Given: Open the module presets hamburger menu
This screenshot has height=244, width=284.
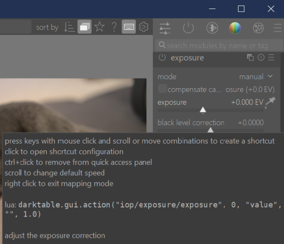Looking at the screenshot, I should (x=278, y=28).
